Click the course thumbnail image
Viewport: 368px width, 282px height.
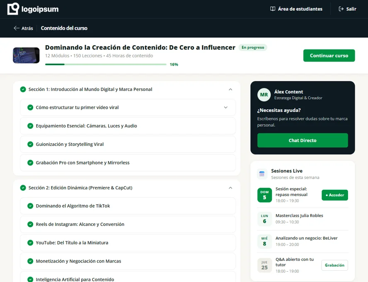pos(26,56)
